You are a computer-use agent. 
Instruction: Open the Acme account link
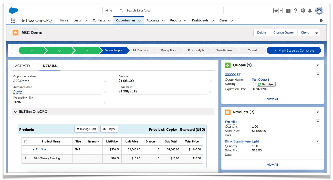pos(17,91)
